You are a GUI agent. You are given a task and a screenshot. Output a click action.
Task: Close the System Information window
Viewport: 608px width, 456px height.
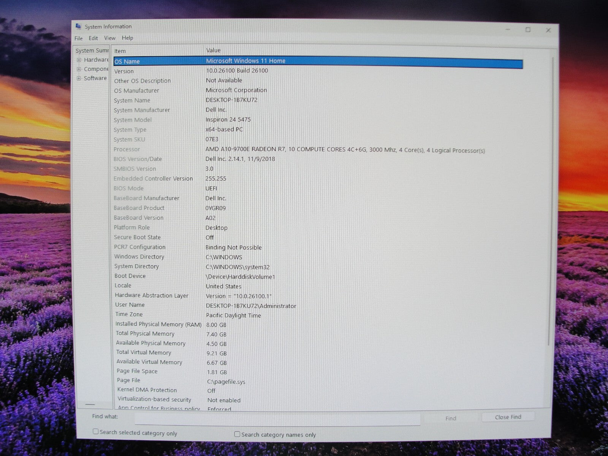[x=548, y=30]
